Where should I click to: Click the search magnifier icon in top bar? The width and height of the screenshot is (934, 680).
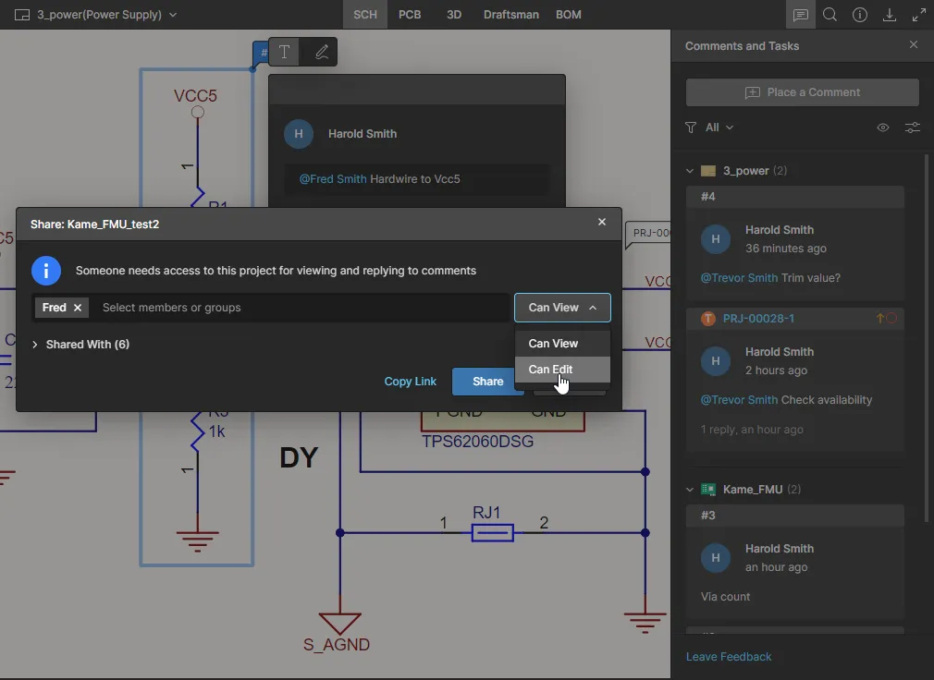(830, 15)
